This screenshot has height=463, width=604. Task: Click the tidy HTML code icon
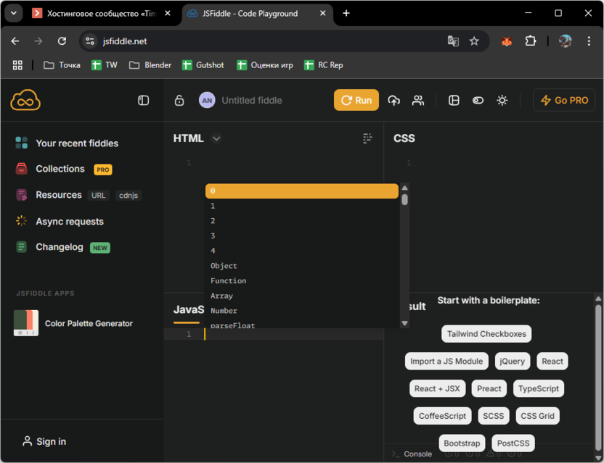[x=367, y=138]
